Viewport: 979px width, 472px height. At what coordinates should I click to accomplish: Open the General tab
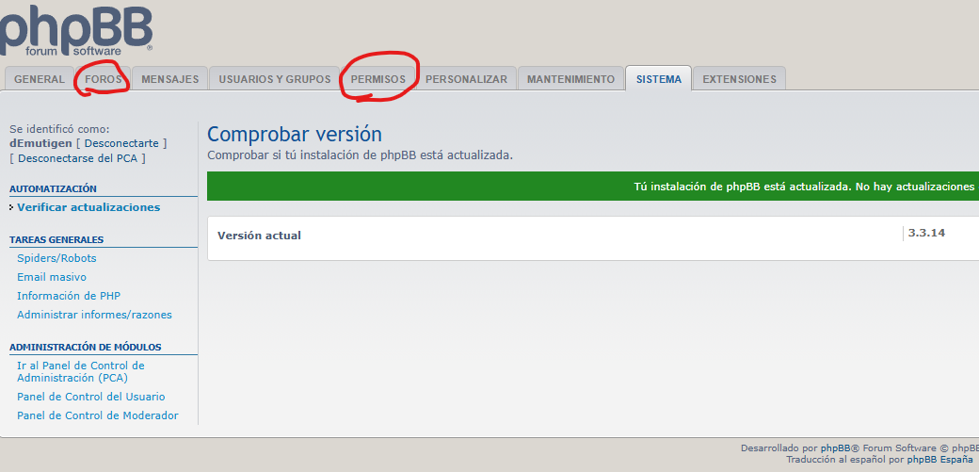pyautogui.click(x=40, y=79)
